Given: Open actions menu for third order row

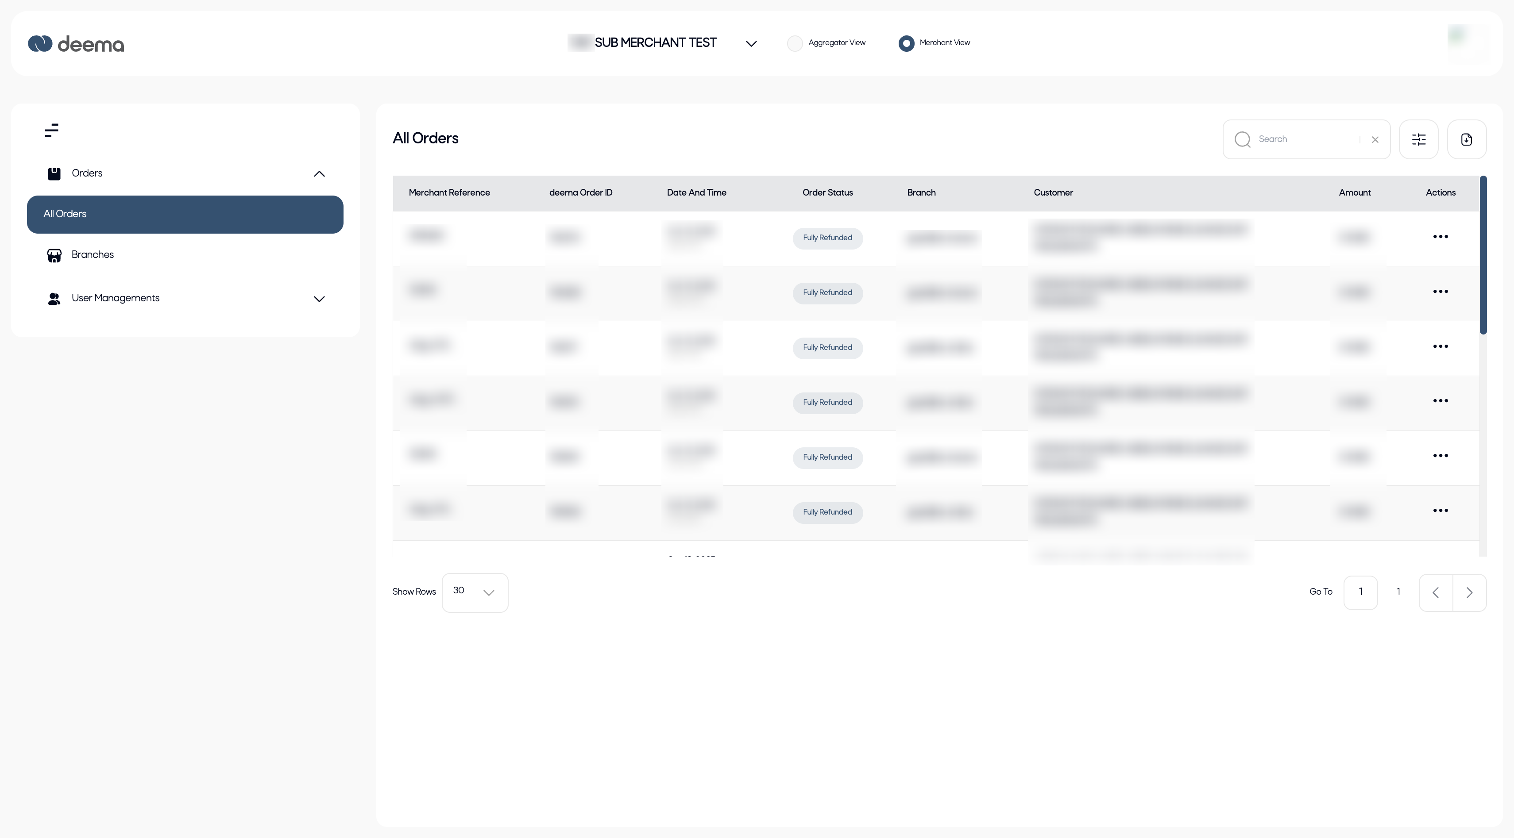Looking at the screenshot, I should pos(1440,347).
